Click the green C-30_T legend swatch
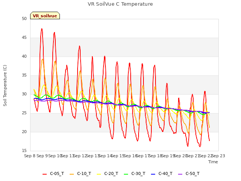Screen dimensions: 241x181 [x=126, y=174]
